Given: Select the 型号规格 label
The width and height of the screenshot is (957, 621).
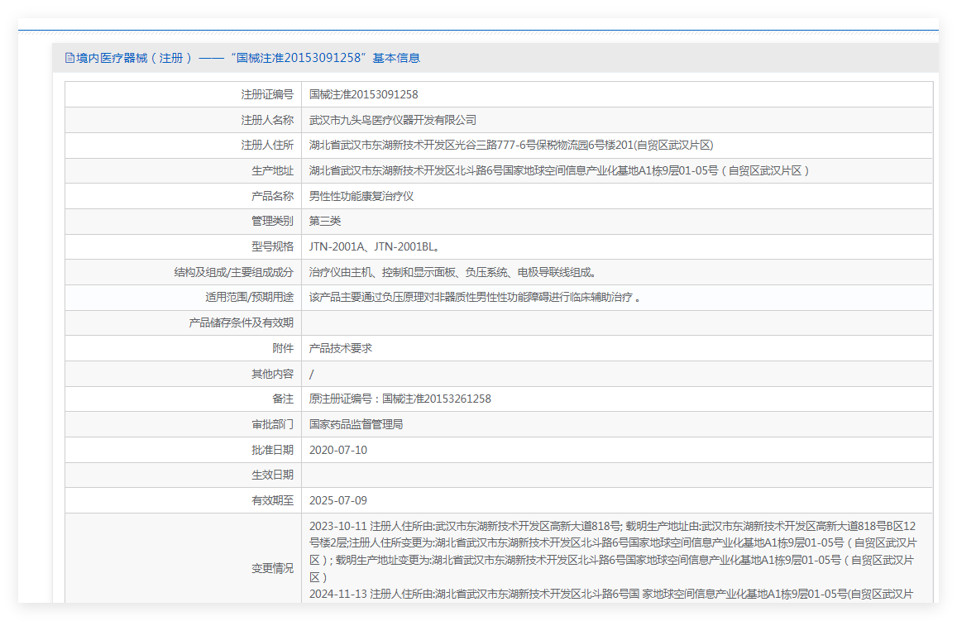Looking at the screenshot, I should coord(272,247).
